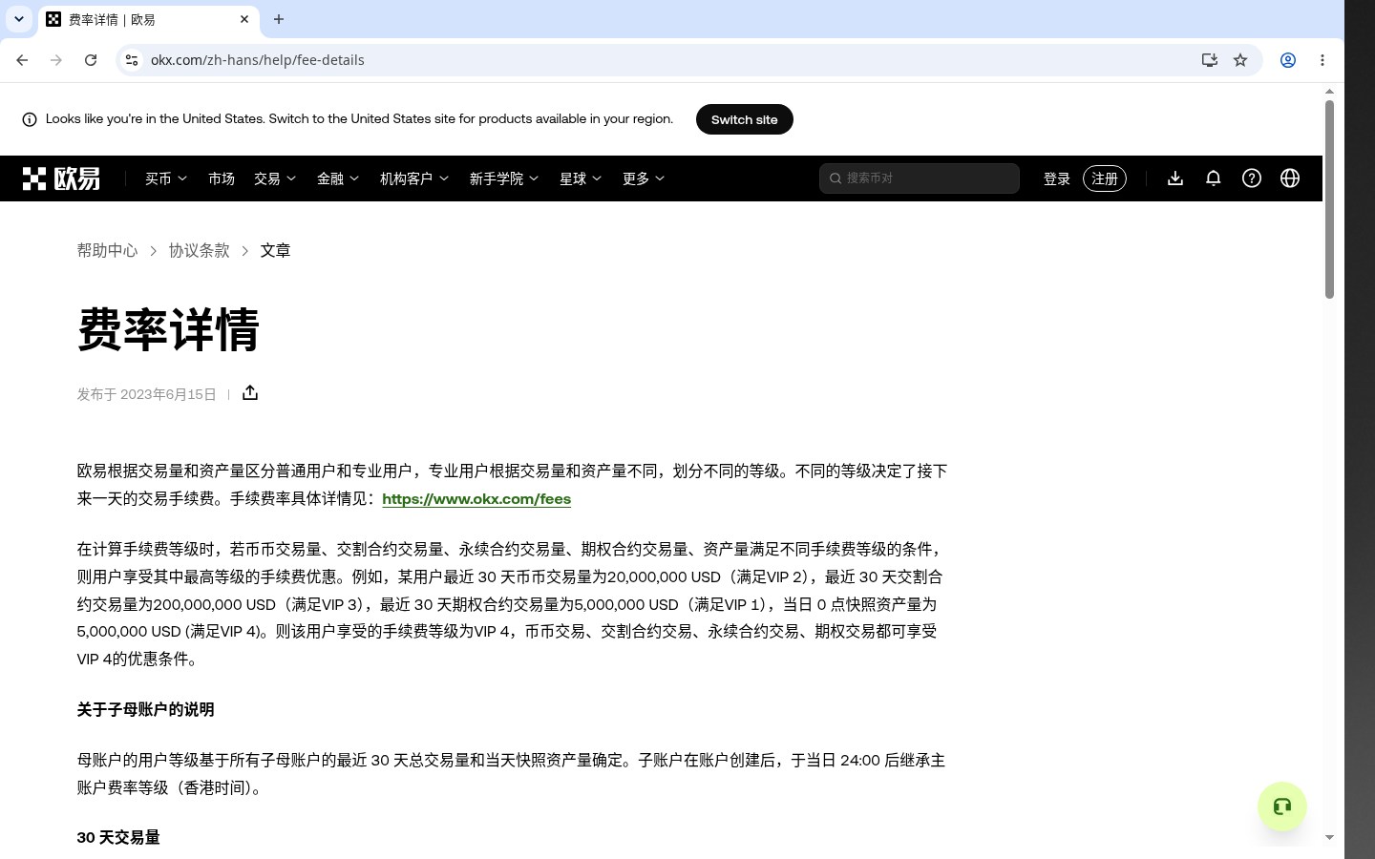Open the help question mark icon
1375x859 pixels.
pyautogui.click(x=1252, y=178)
